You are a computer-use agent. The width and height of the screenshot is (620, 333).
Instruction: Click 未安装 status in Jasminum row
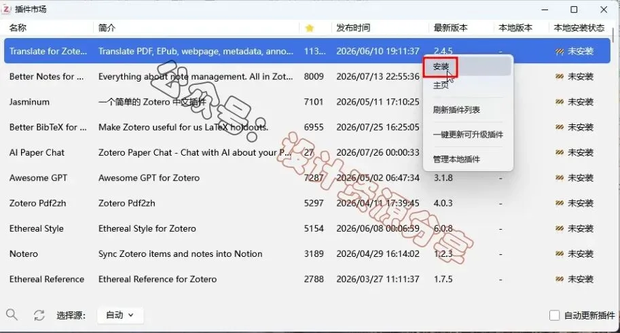click(x=581, y=102)
